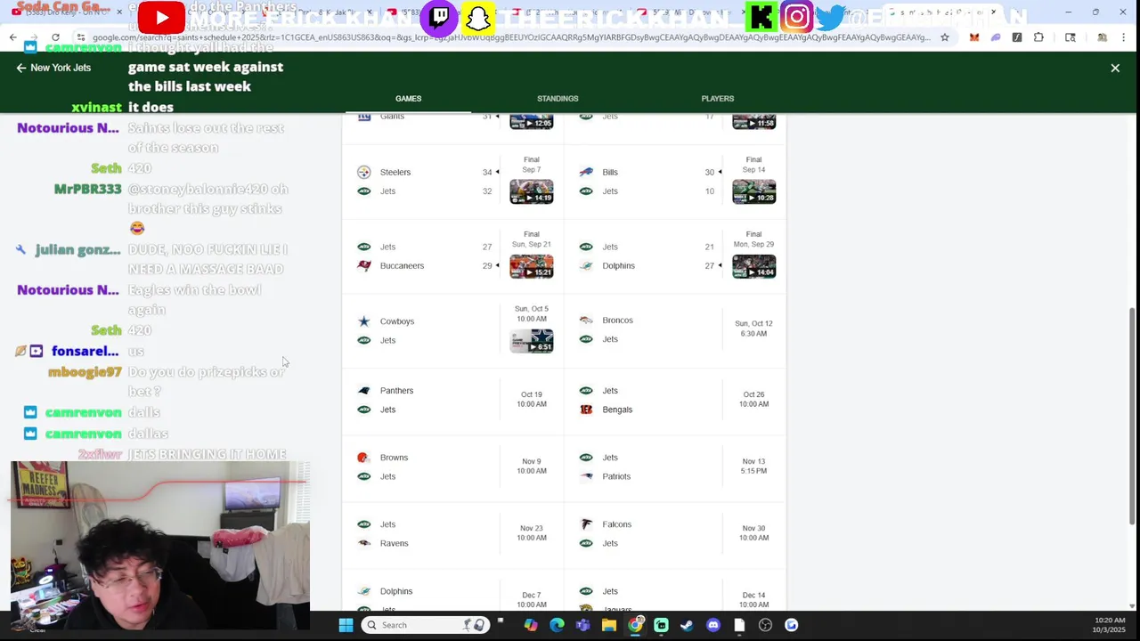Open the Extensions puzzle-piece menu
Image resolution: width=1140 pixels, height=641 pixels.
tap(1038, 37)
